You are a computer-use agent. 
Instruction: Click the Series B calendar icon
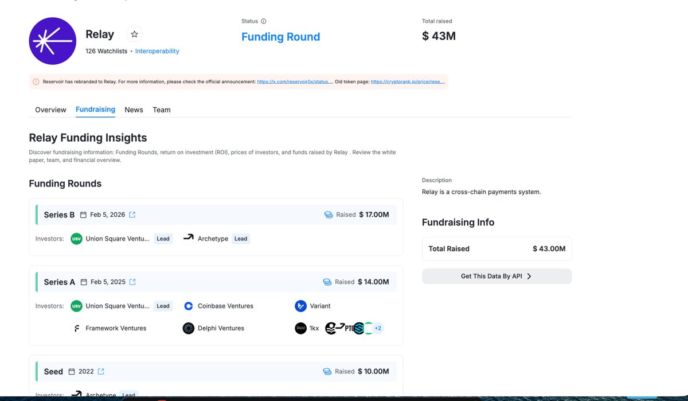pyautogui.click(x=84, y=215)
